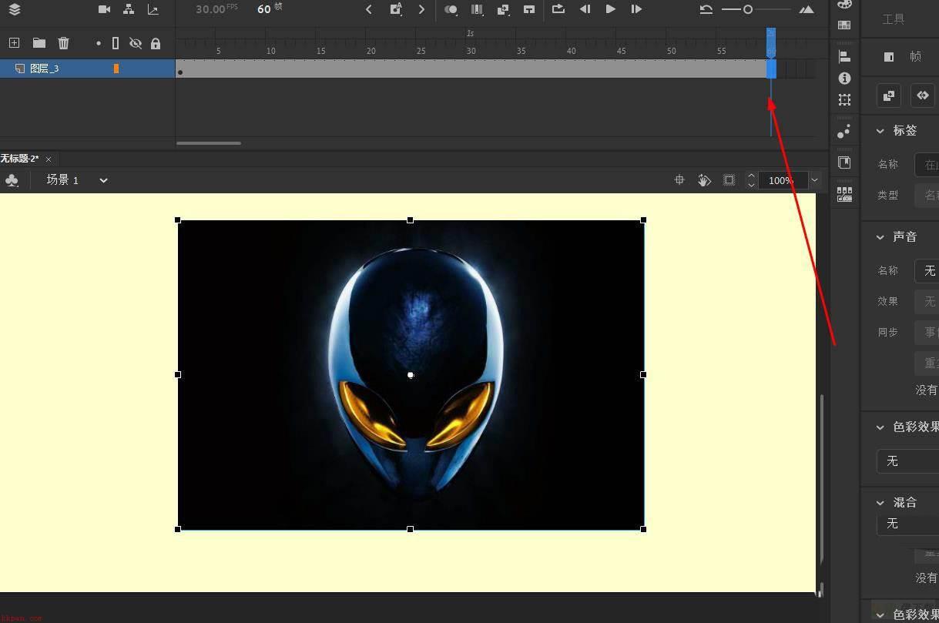Toggle visibility of all layers
939x623 pixels.
[x=136, y=43]
